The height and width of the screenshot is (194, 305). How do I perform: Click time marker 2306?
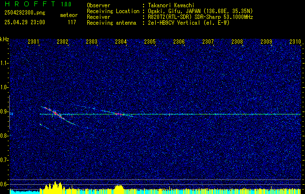pyautogui.click(x=179, y=42)
